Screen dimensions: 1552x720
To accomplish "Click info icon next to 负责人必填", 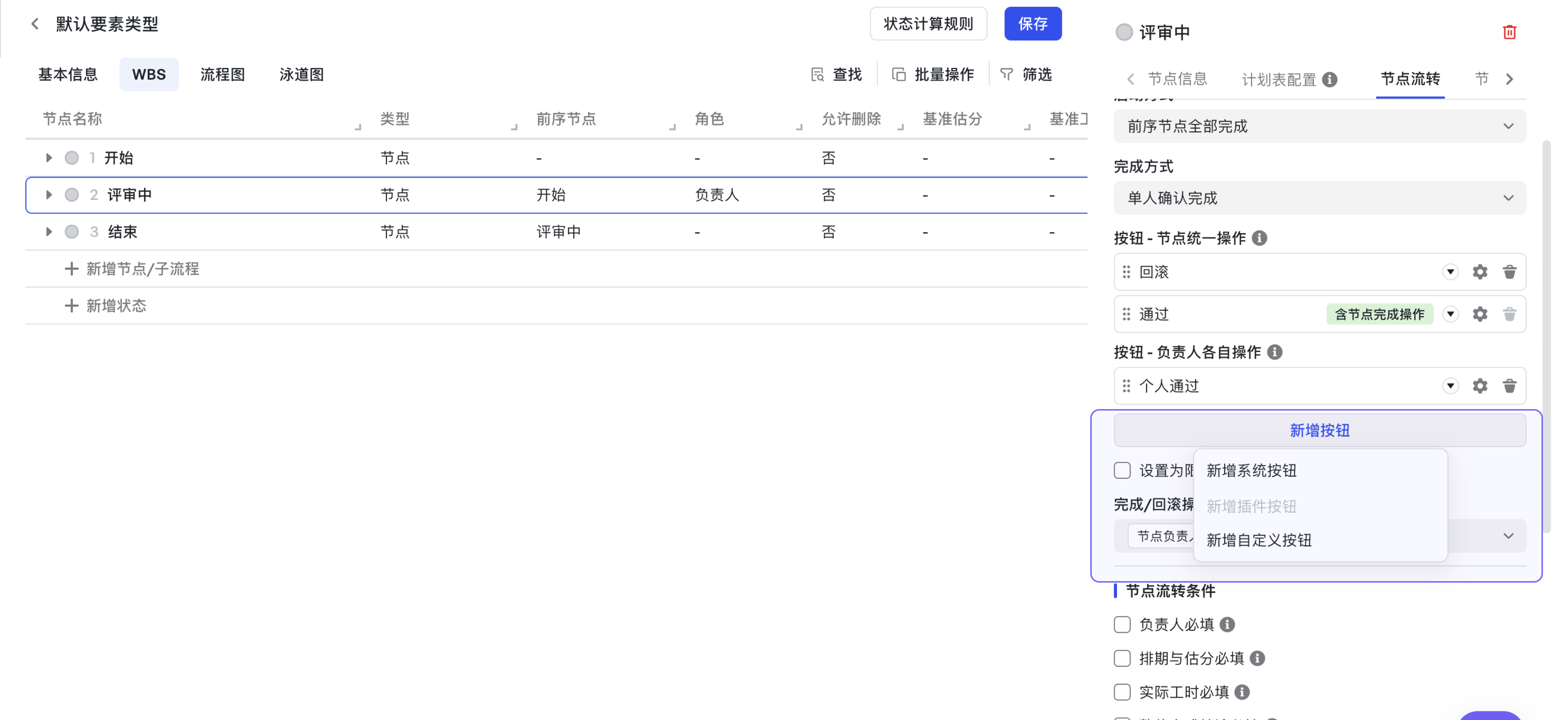I will click(x=1227, y=624).
